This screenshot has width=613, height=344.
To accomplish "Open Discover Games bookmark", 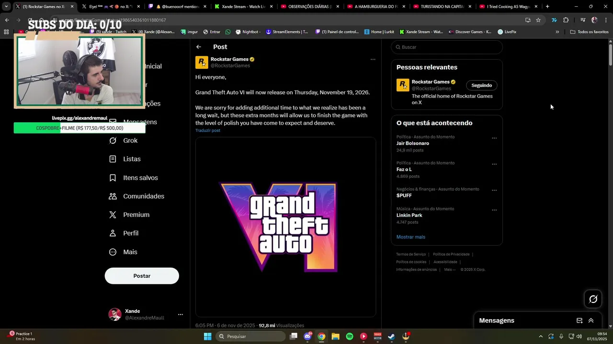I will pyautogui.click(x=469, y=32).
